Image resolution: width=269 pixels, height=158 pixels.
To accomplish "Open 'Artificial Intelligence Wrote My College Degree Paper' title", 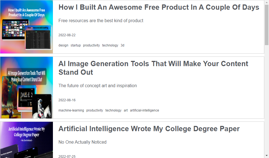I will point(149,129).
